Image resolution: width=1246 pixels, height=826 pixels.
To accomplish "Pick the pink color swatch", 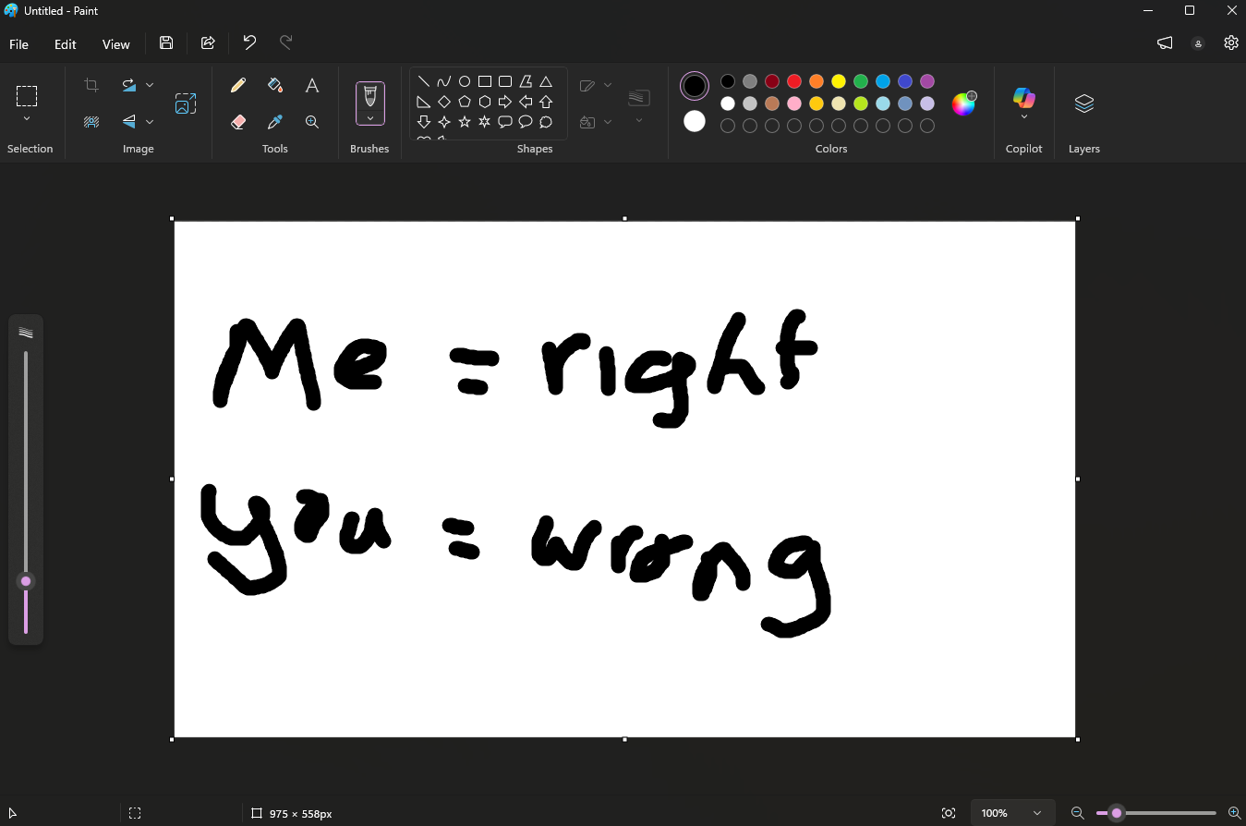I will [x=794, y=103].
